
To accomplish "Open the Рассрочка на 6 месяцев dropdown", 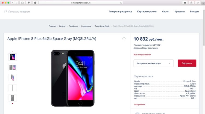I will 154,63.
